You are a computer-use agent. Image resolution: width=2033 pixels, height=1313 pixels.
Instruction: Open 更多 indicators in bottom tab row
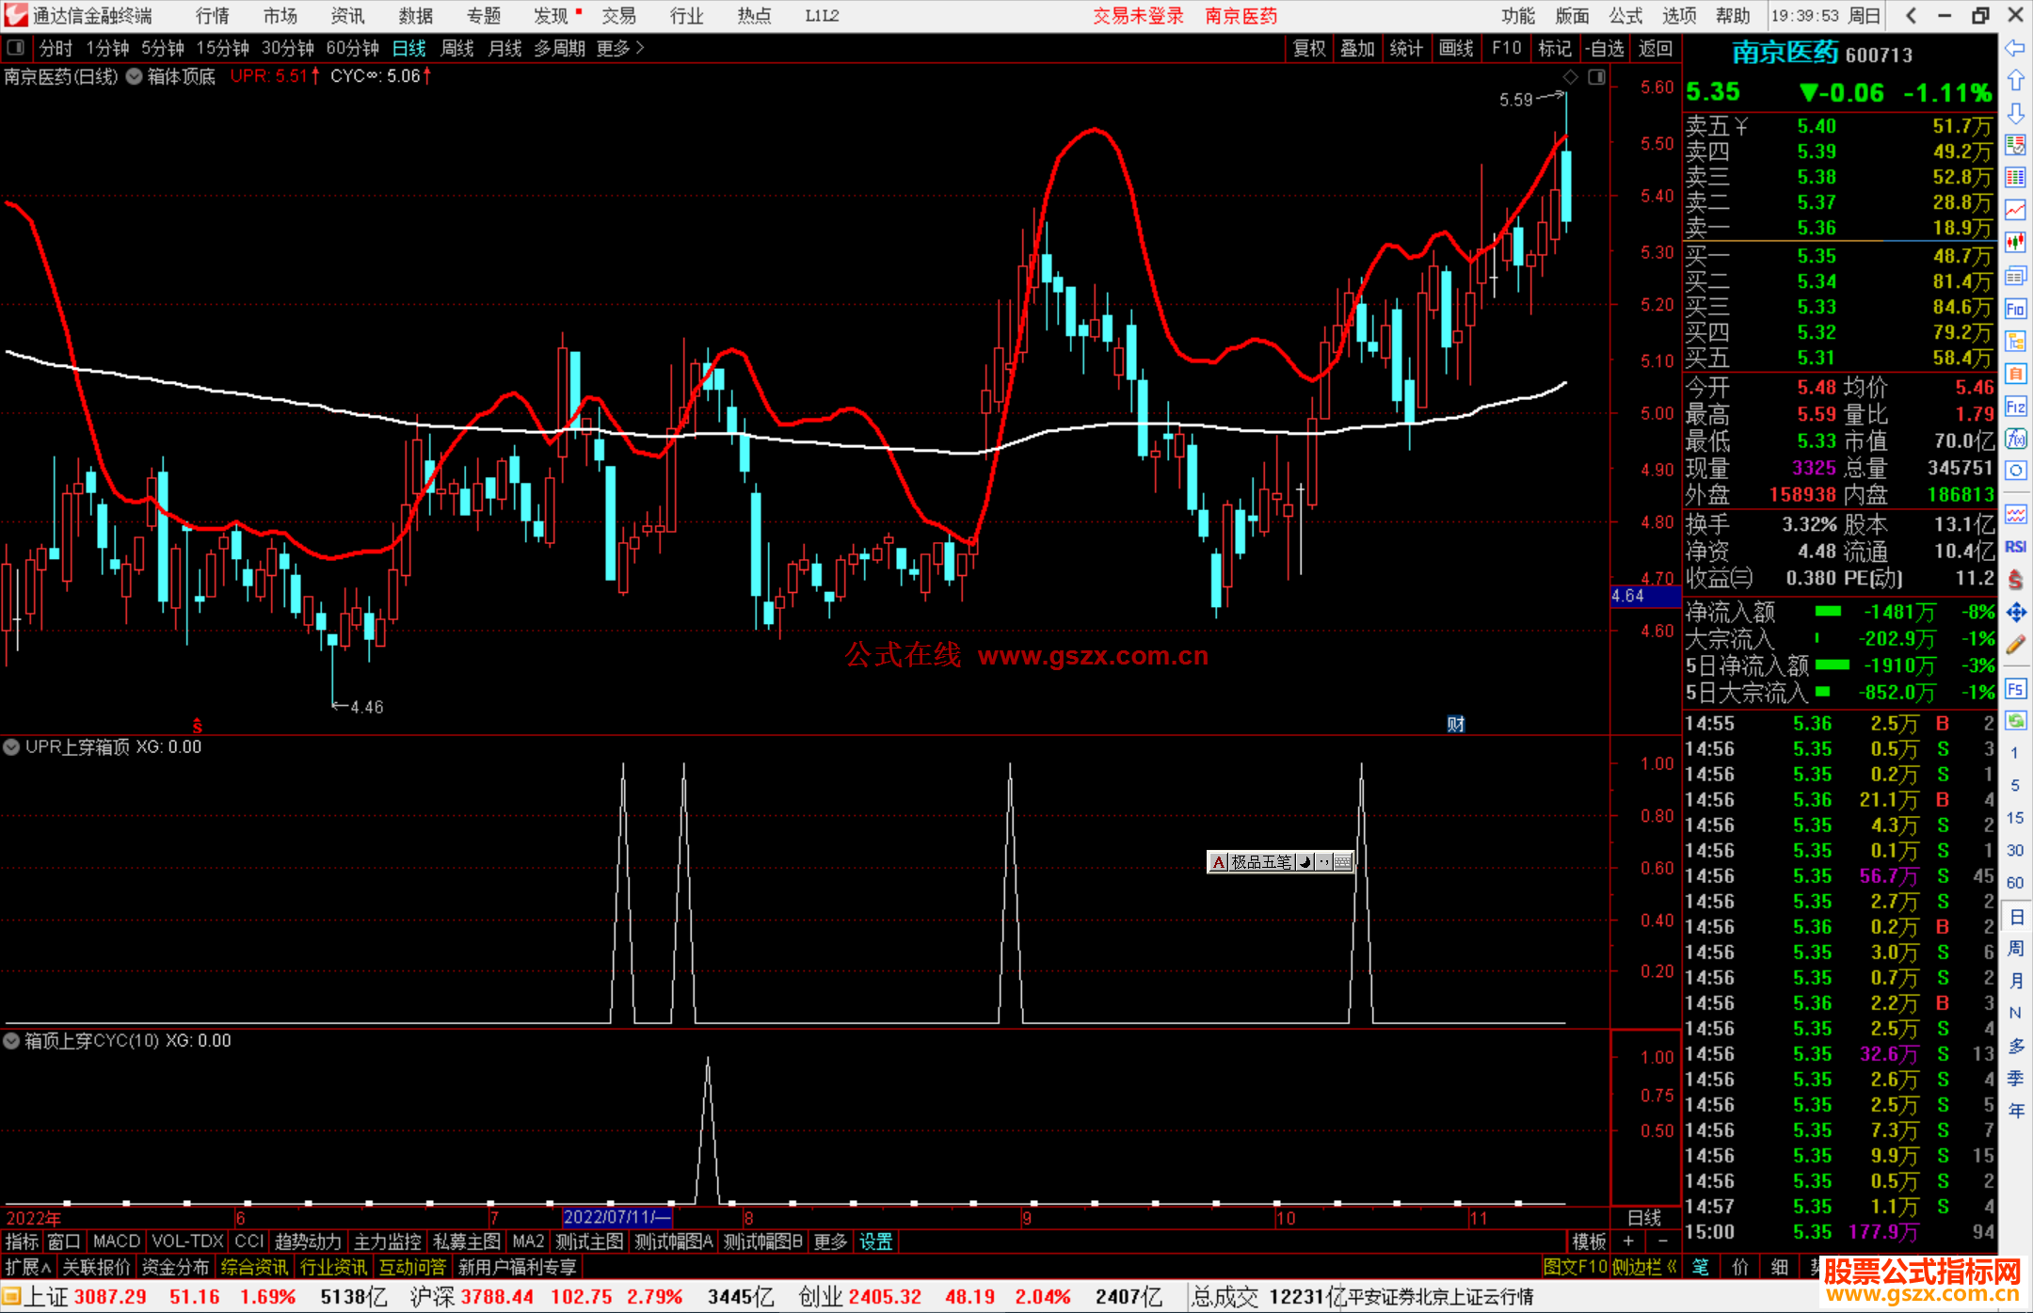click(x=829, y=1241)
